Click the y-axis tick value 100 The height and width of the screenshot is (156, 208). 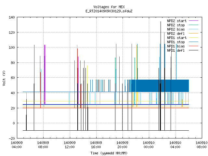(12, 47)
